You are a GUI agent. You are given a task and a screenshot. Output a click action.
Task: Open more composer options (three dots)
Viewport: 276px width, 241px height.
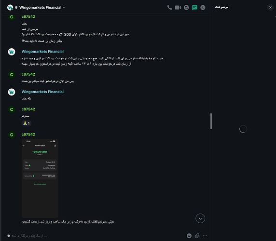point(205,236)
